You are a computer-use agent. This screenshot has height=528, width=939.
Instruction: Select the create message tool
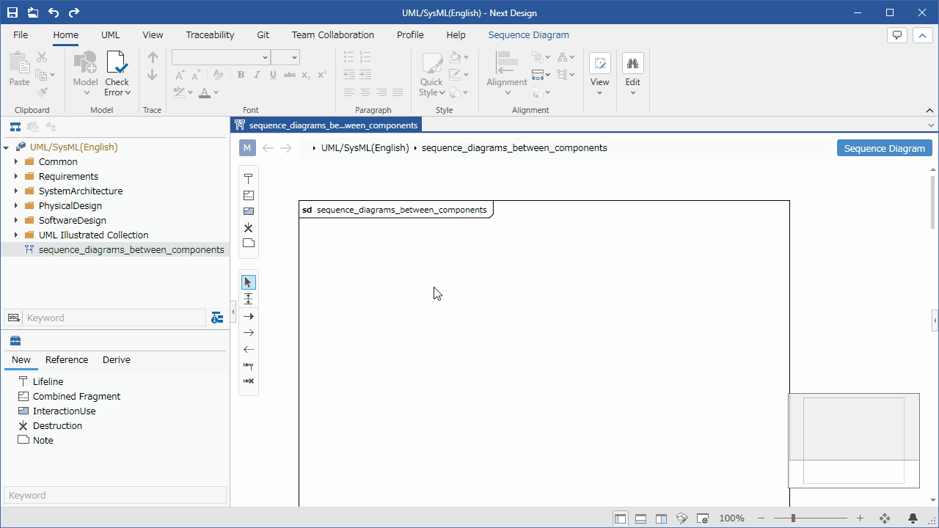(x=249, y=365)
